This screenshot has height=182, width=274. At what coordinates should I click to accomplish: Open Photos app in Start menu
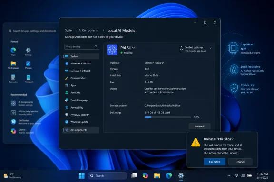click(x=28, y=65)
